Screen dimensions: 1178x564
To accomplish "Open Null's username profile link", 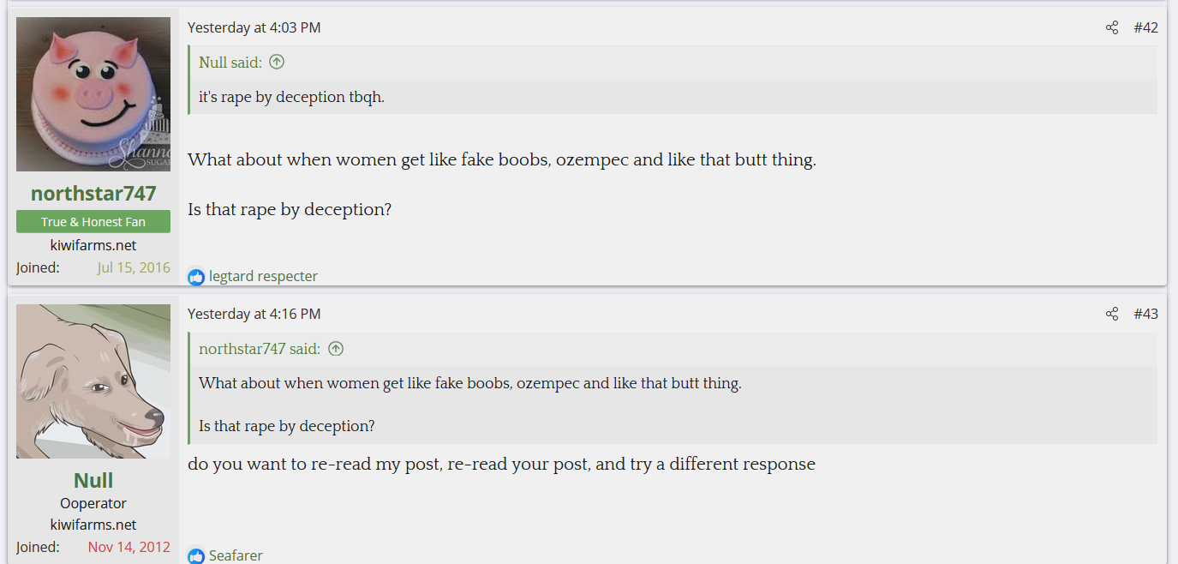I will pos(93,480).
